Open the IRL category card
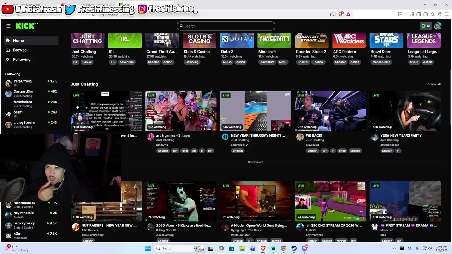 pyautogui.click(x=125, y=40)
